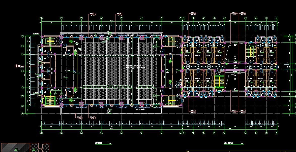Click the staircase at hall's bottom-right corner
296x152 pixels.
click(x=172, y=101)
